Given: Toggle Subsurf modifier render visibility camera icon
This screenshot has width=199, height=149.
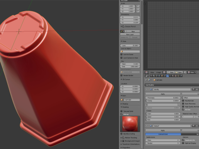Looking at the screenshot, I should coord(194,126).
